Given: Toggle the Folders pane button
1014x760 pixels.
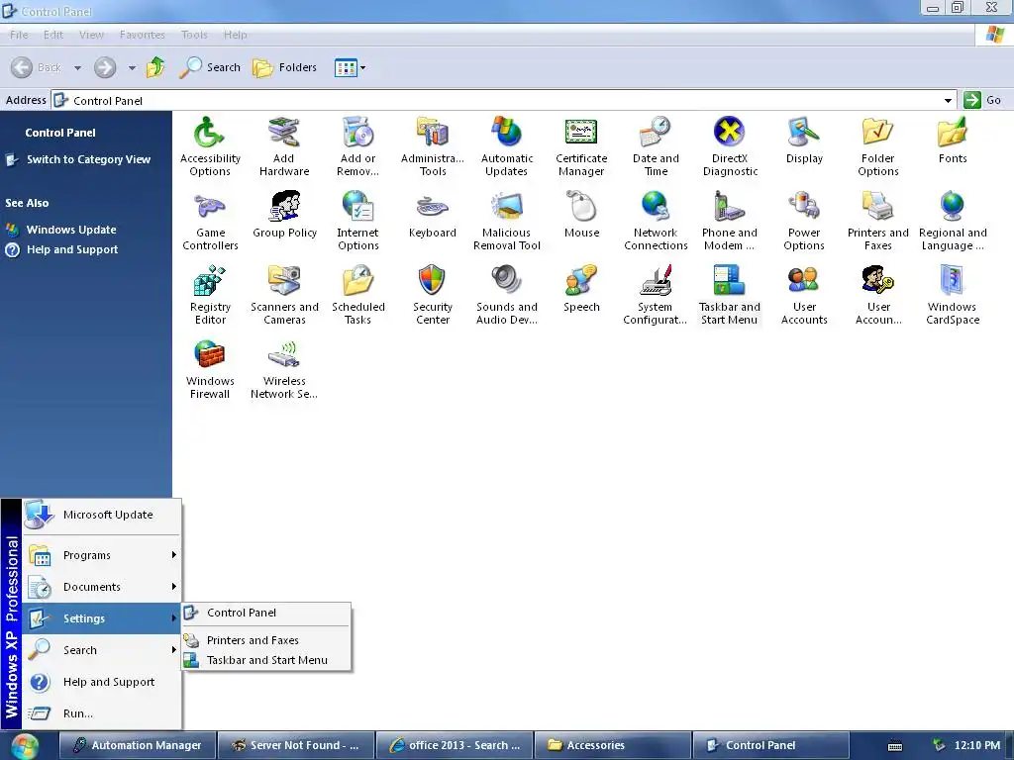Looking at the screenshot, I should (x=284, y=67).
